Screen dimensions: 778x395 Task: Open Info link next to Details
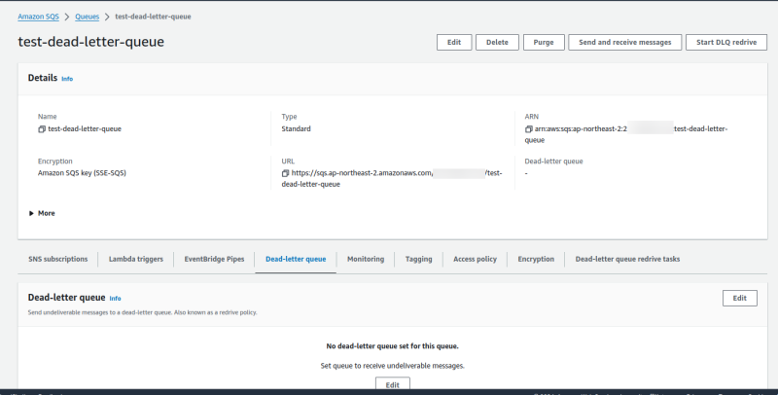67,78
